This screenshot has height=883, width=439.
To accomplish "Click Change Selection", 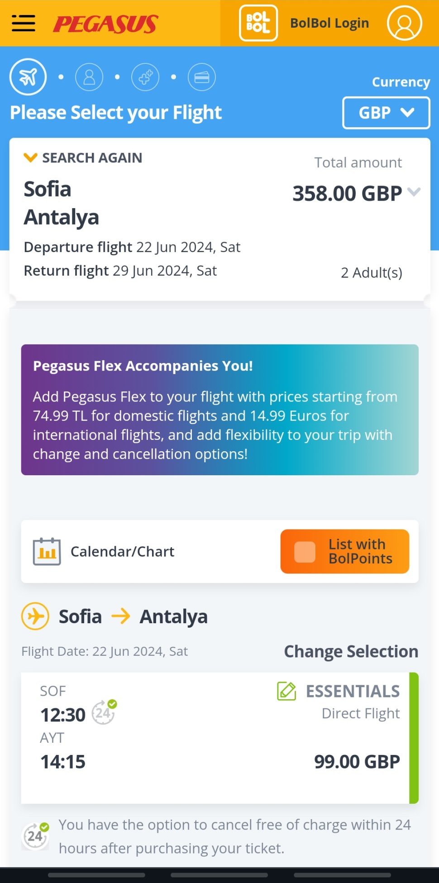I will tap(351, 651).
